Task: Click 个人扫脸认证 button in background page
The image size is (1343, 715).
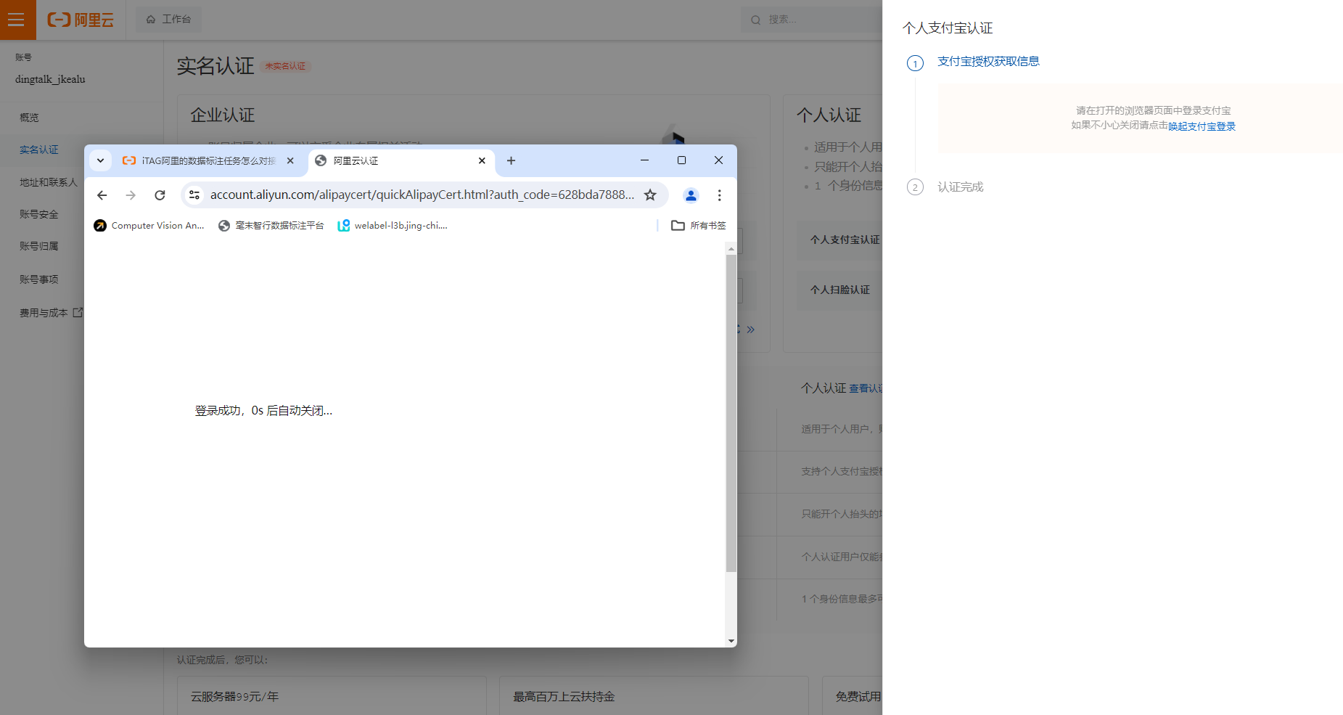Action: pos(839,290)
